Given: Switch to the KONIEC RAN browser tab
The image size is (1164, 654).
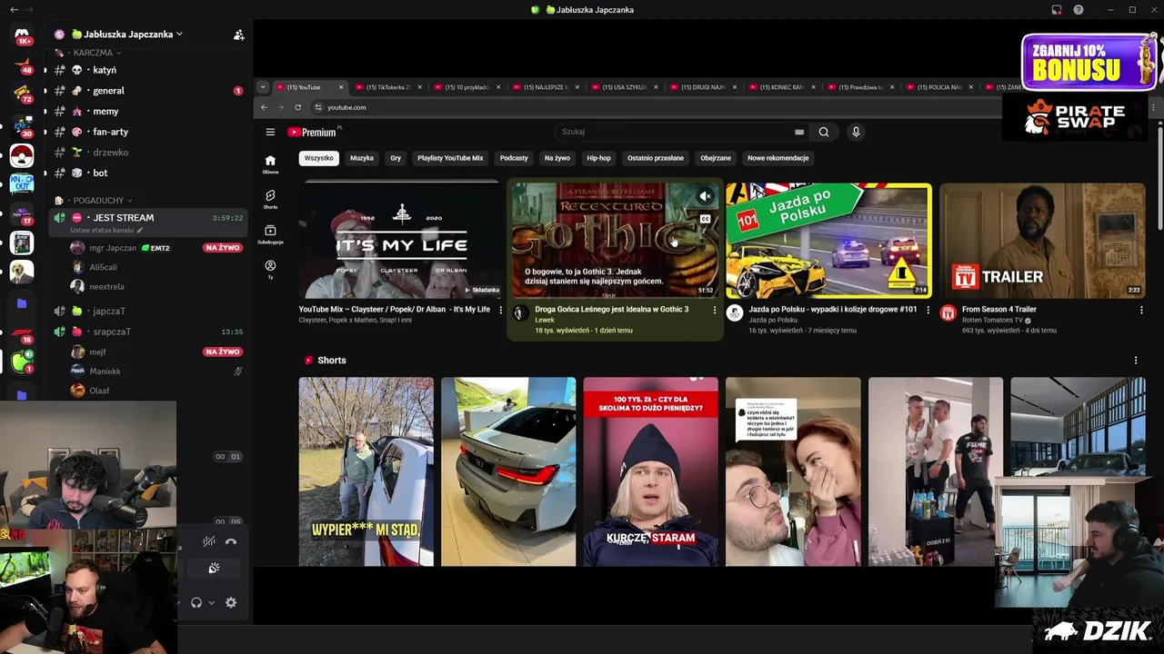Looking at the screenshot, I should tap(782, 87).
